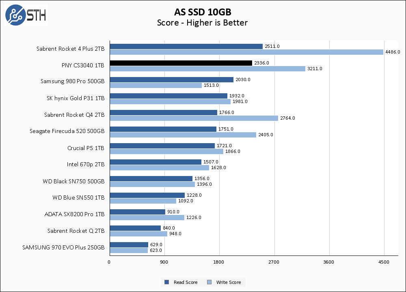Select the 'Seagate Firecuda 520 500GB' label
The height and width of the screenshot is (292, 406).
[67, 131]
